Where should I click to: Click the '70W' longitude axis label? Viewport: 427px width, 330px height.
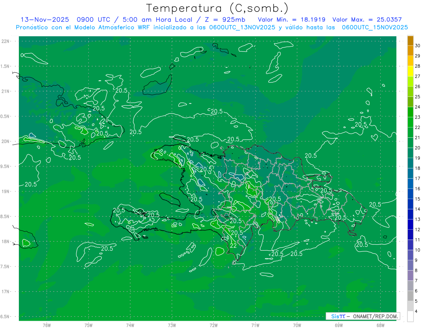pyautogui.click(x=297, y=325)
